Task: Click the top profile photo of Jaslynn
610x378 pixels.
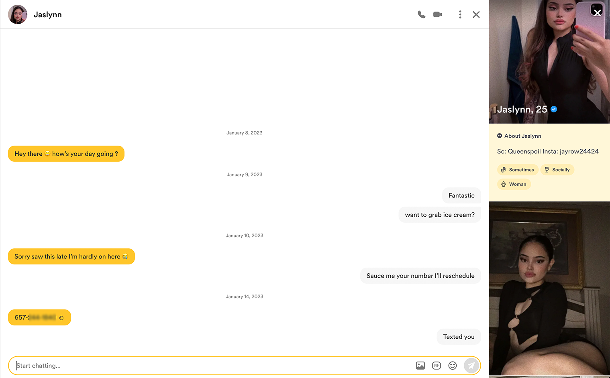Action: pyautogui.click(x=549, y=60)
